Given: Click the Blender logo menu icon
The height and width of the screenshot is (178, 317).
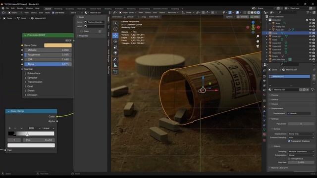Looking at the screenshot, I should click(x=3, y=8).
